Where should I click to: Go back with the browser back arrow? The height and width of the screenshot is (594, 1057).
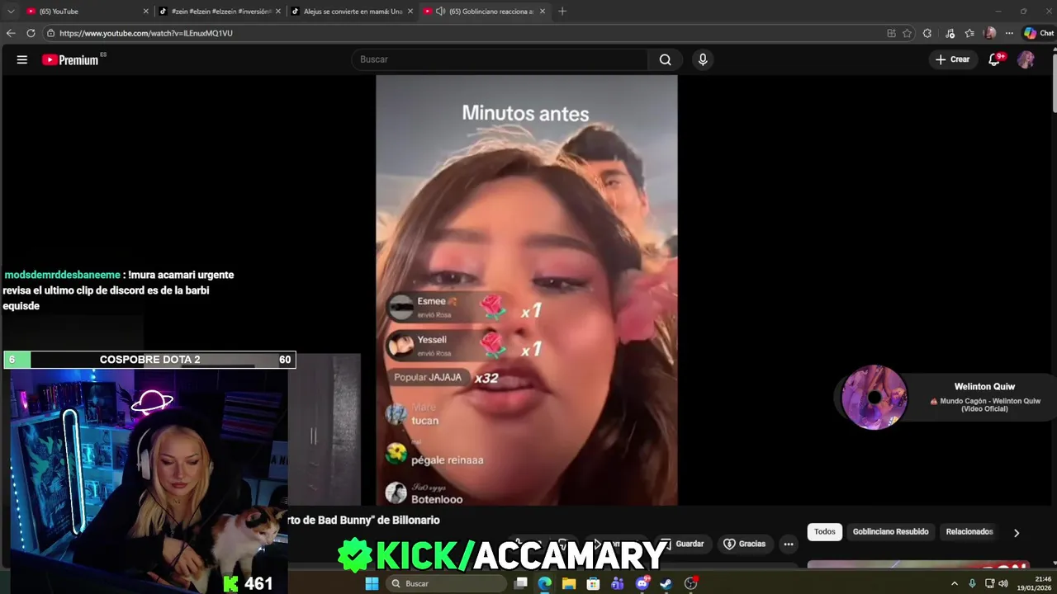click(x=11, y=33)
